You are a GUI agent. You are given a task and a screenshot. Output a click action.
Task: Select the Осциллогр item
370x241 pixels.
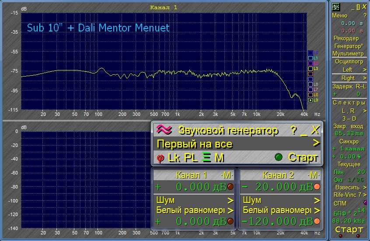pos(349,62)
